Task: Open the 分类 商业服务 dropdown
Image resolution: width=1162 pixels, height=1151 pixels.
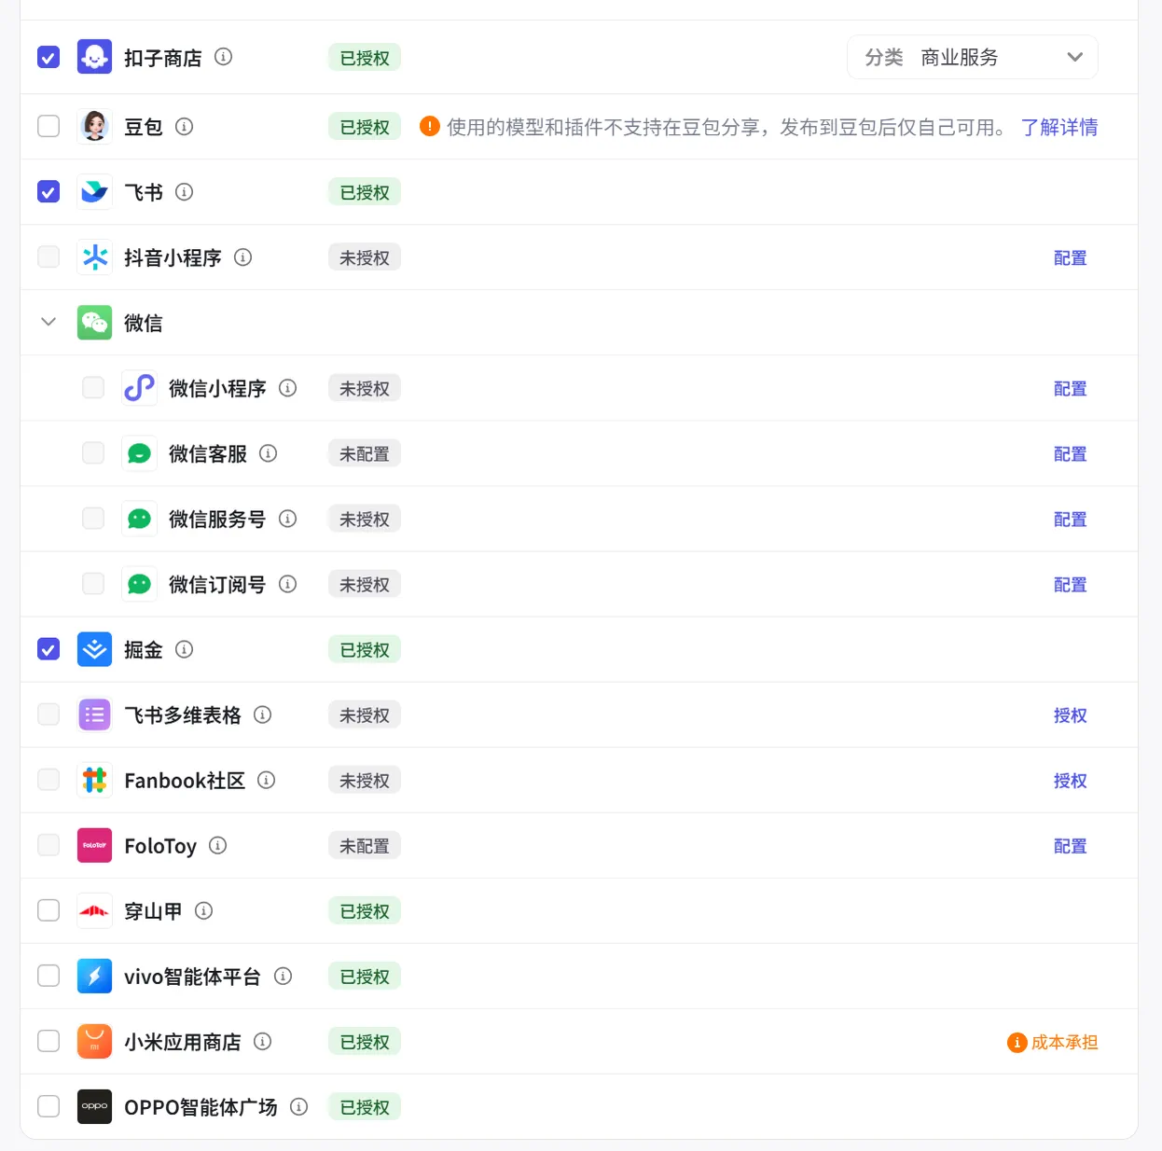Action: pos(973,57)
